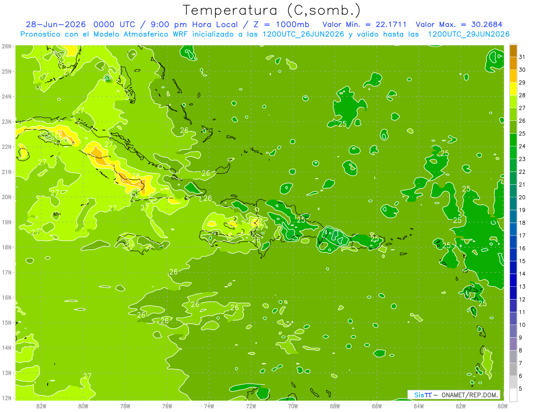Viewport: 534px width, 412px height.
Task: Click the blue swatch between legend values 15 and 16
Action: pyautogui.click(x=513, y=255)
